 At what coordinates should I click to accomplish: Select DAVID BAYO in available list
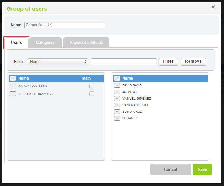click(x=132, y=85)
